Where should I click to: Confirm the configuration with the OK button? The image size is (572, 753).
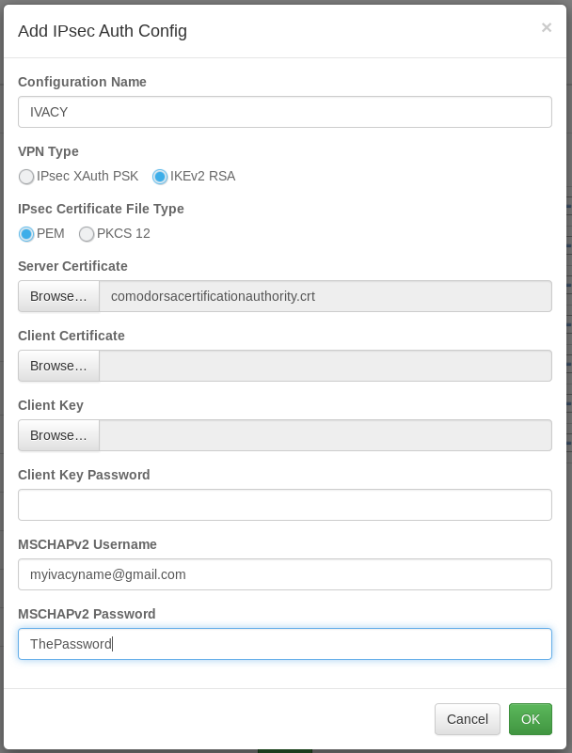click(531, 719)
